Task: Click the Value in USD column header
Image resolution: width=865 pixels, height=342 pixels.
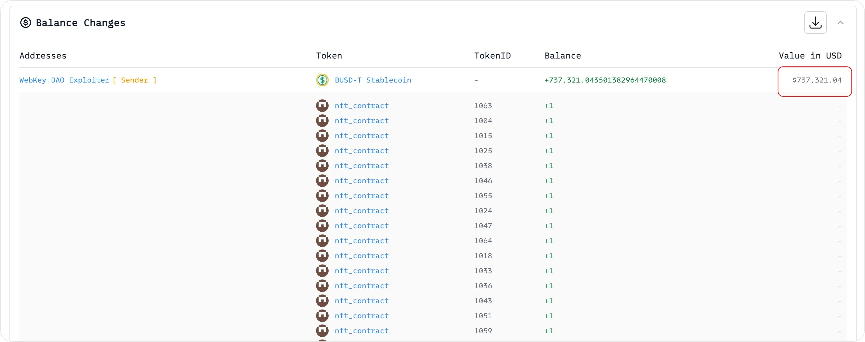Action: (810, 56)
